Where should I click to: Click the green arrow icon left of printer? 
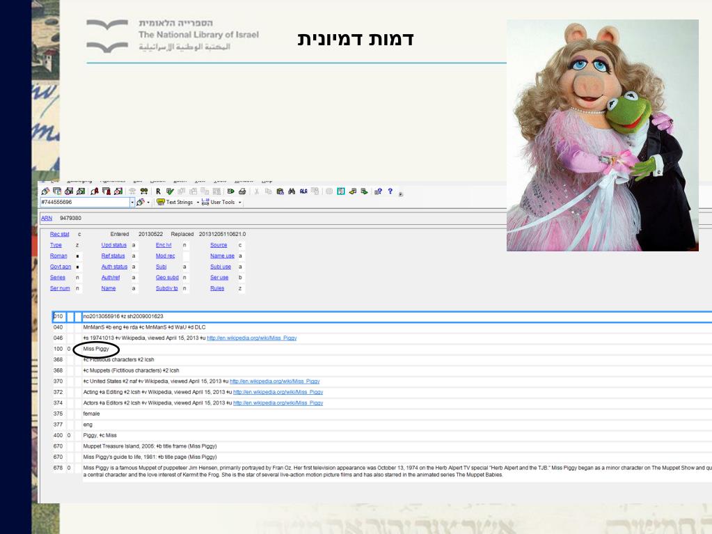click(230, 191)
